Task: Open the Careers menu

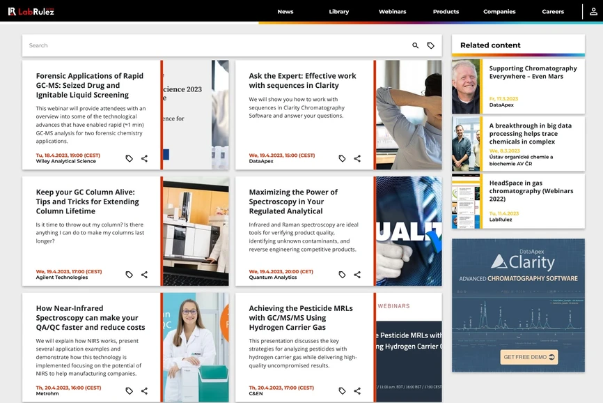Action: pyautogui.click(x=553, y=12)
